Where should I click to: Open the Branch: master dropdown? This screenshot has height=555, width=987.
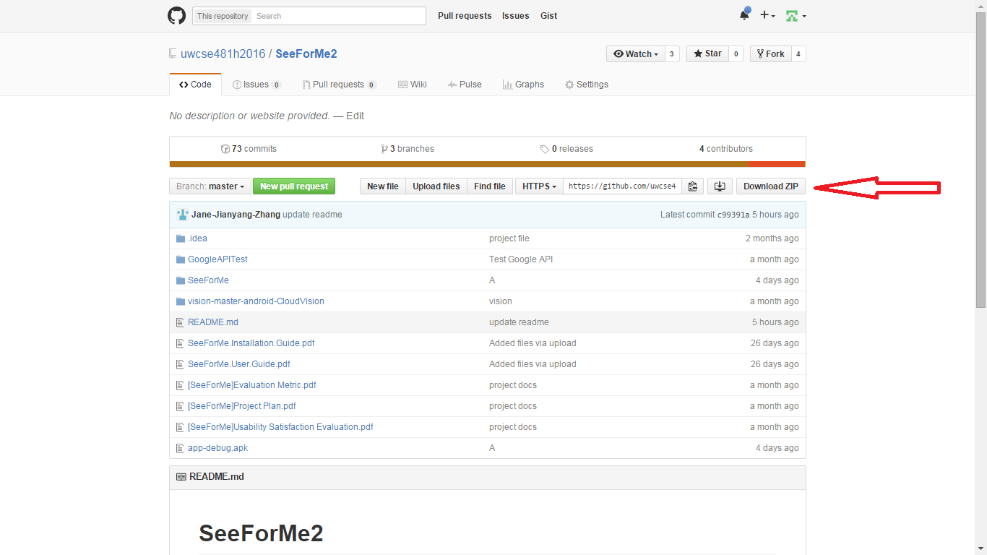point(210,186)
